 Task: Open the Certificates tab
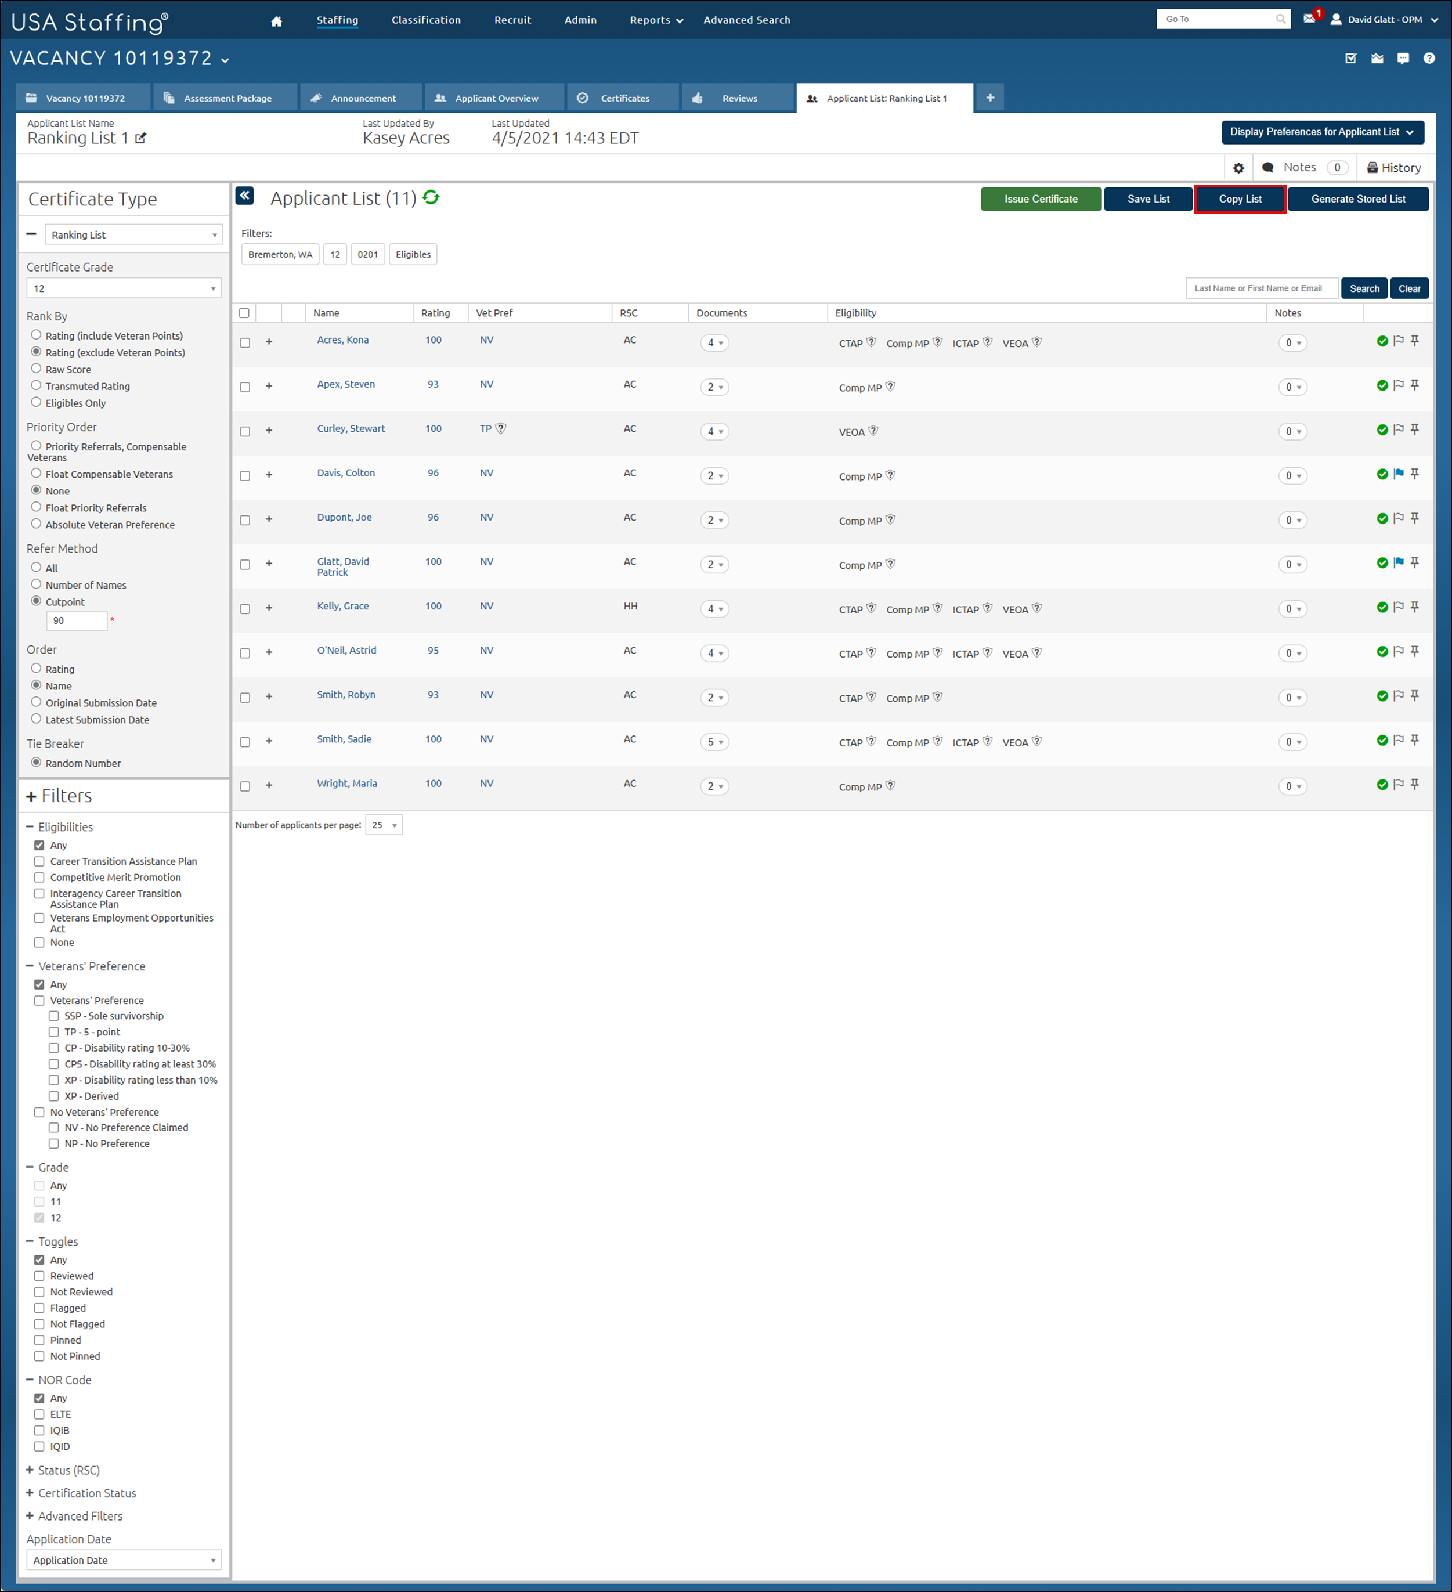point(624,98)
